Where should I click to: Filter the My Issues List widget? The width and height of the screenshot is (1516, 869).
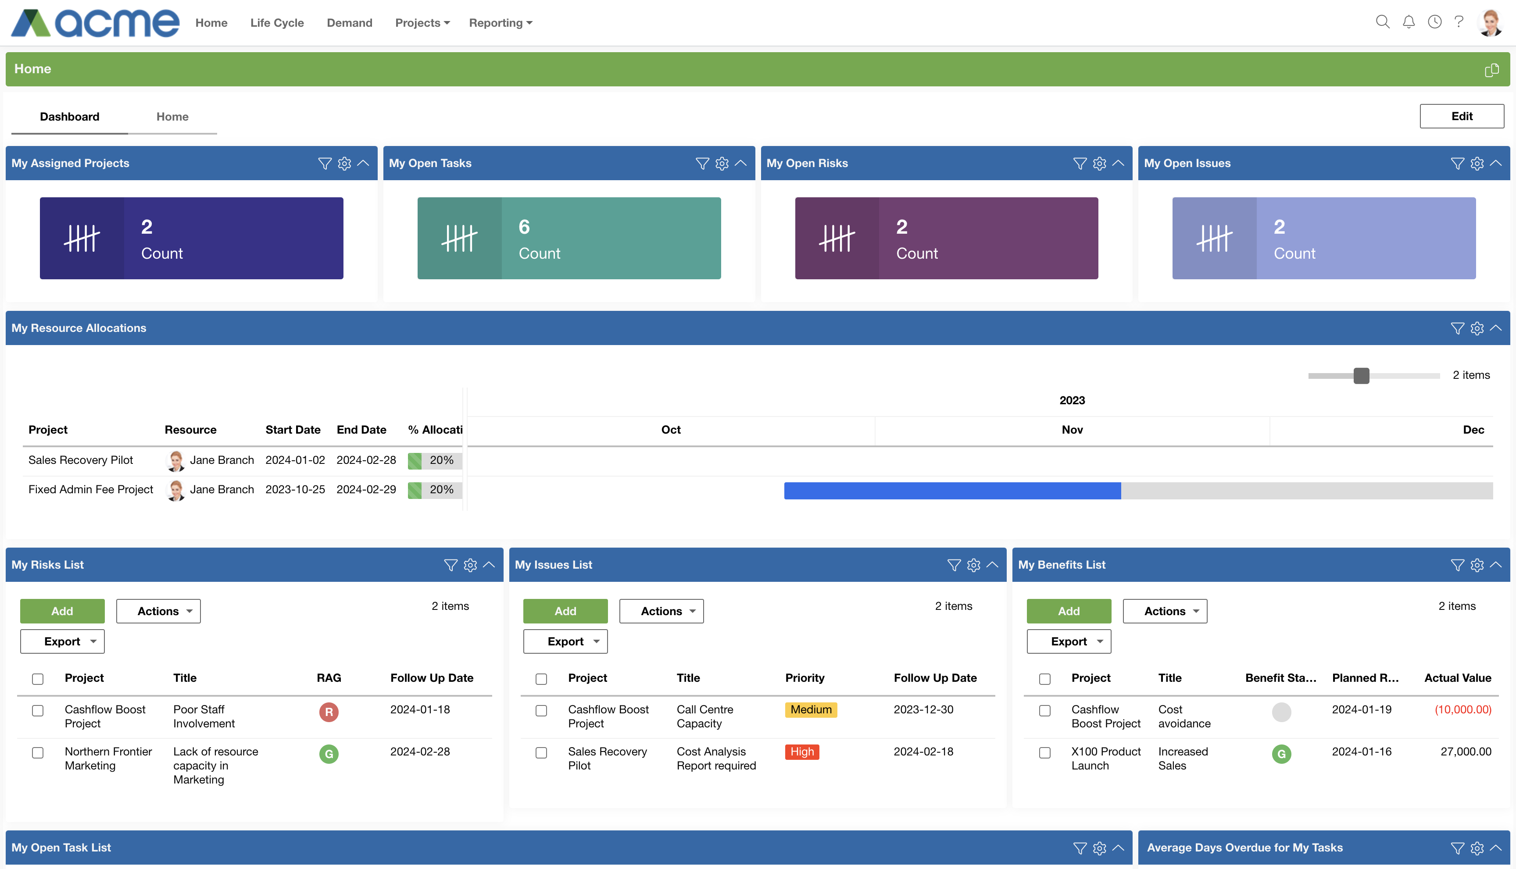pyautogui.click(x=954, y=565)
